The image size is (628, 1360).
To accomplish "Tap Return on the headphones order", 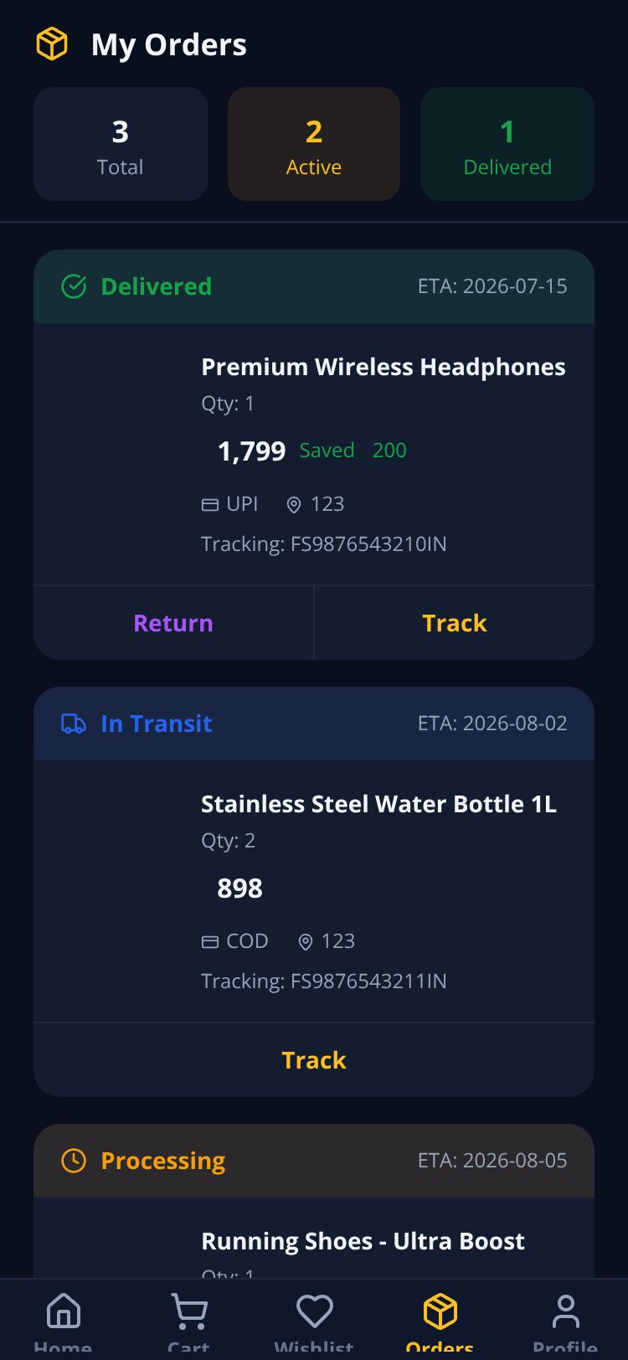I will coord(173,623).
